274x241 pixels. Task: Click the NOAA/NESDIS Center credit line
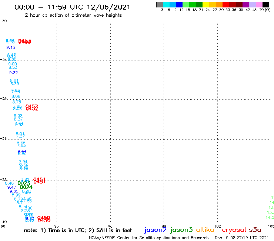149,238
